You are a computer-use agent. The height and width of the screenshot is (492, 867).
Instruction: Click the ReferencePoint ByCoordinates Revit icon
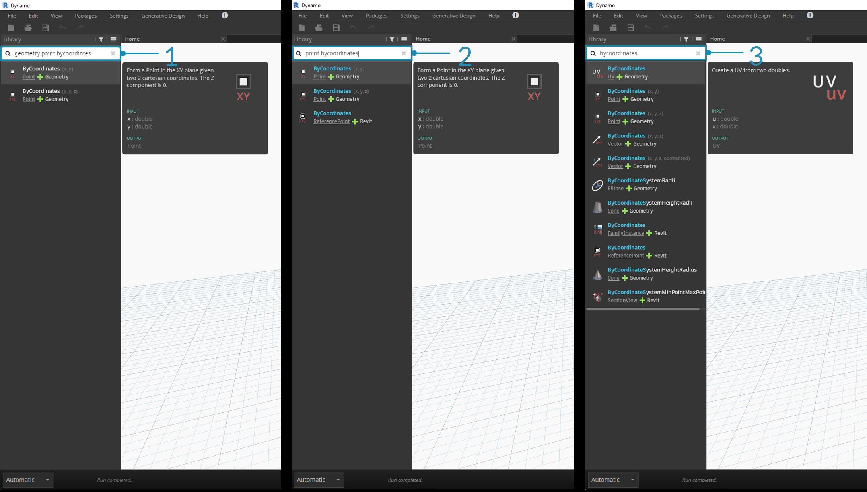click(597, 251)
